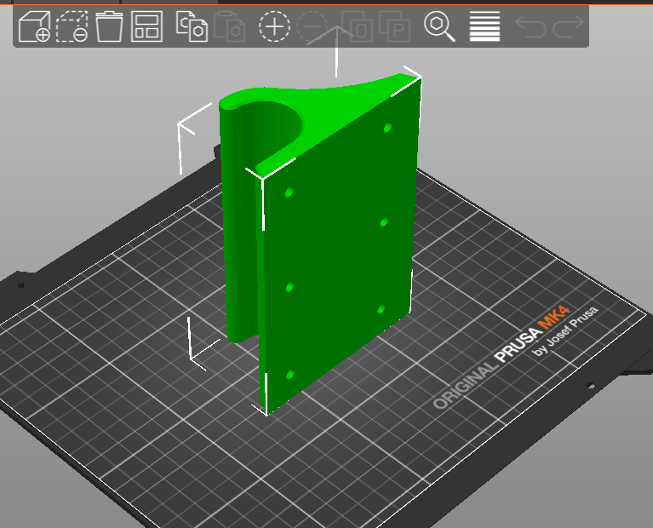This screenshot has width=653, height=528.
Task: Click the Split to objects icon
Action: click(x=357, y=27)
